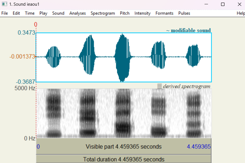
Task: Click the last vowel band in spectrogram
Action: point(194,114)
